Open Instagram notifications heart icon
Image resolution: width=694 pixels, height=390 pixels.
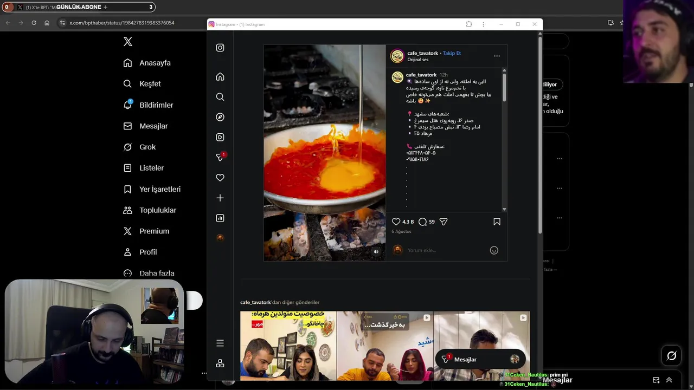[x=220, y=178]
